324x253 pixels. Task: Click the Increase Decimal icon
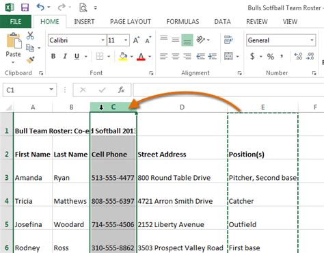(x=298, y=56)
